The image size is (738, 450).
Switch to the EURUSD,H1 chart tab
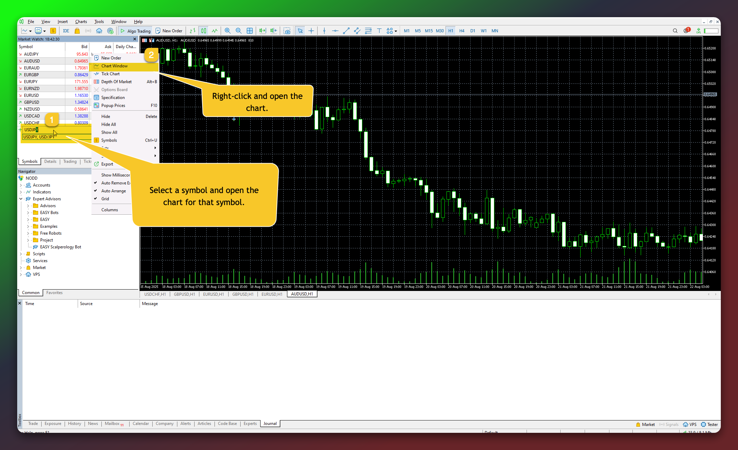point(213,294)
